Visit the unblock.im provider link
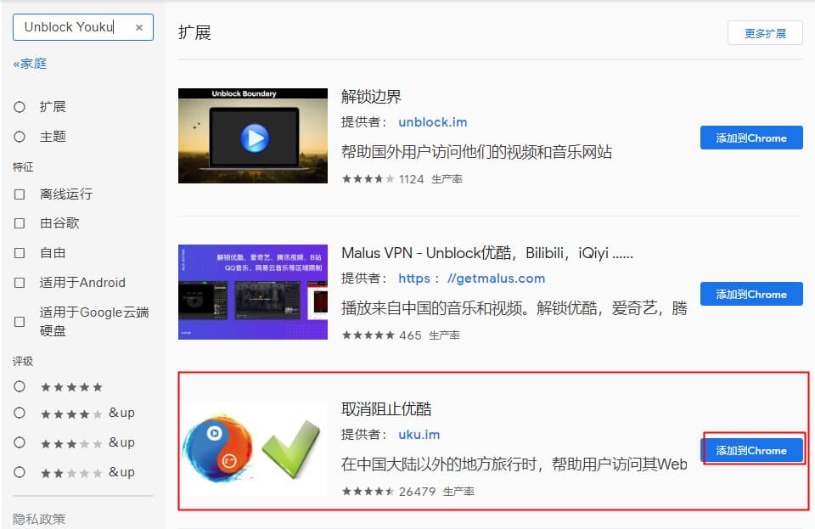This screenshot has height=529, width=815. click(432, 122)
